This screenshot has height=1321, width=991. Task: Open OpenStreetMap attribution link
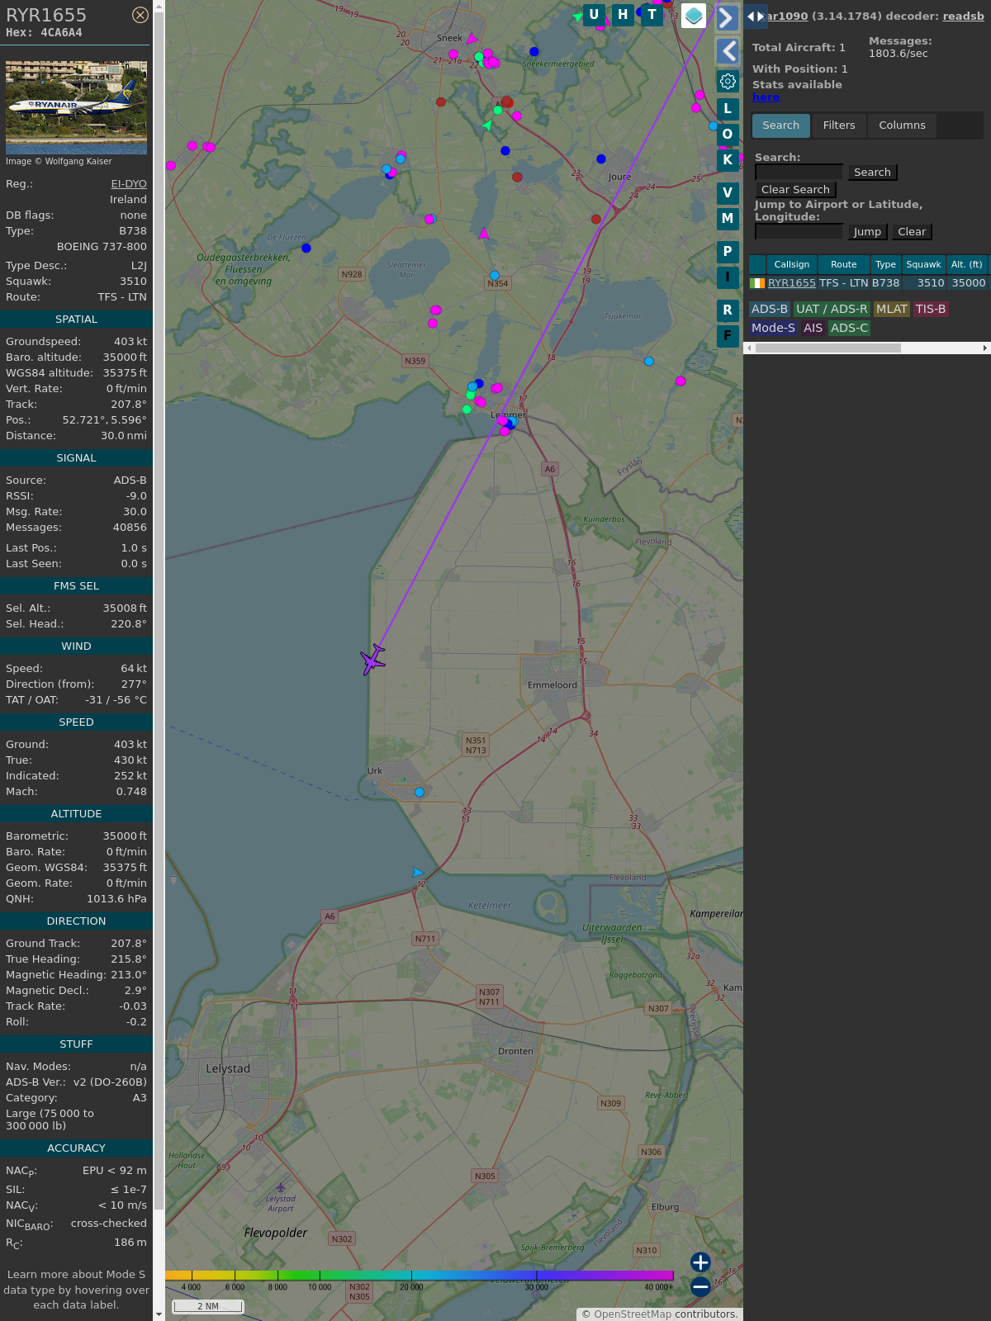(633, 1314)
